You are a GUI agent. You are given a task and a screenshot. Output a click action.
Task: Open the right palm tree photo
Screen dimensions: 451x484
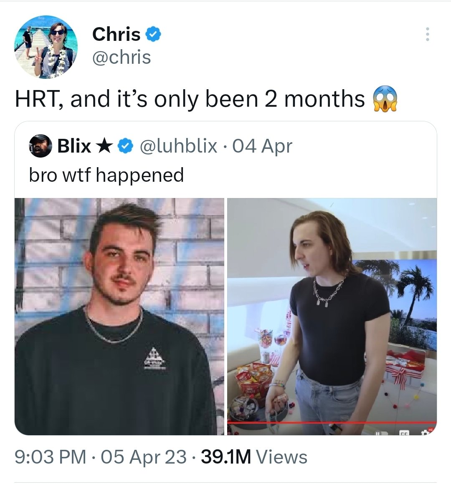click(x=332, y=316)
